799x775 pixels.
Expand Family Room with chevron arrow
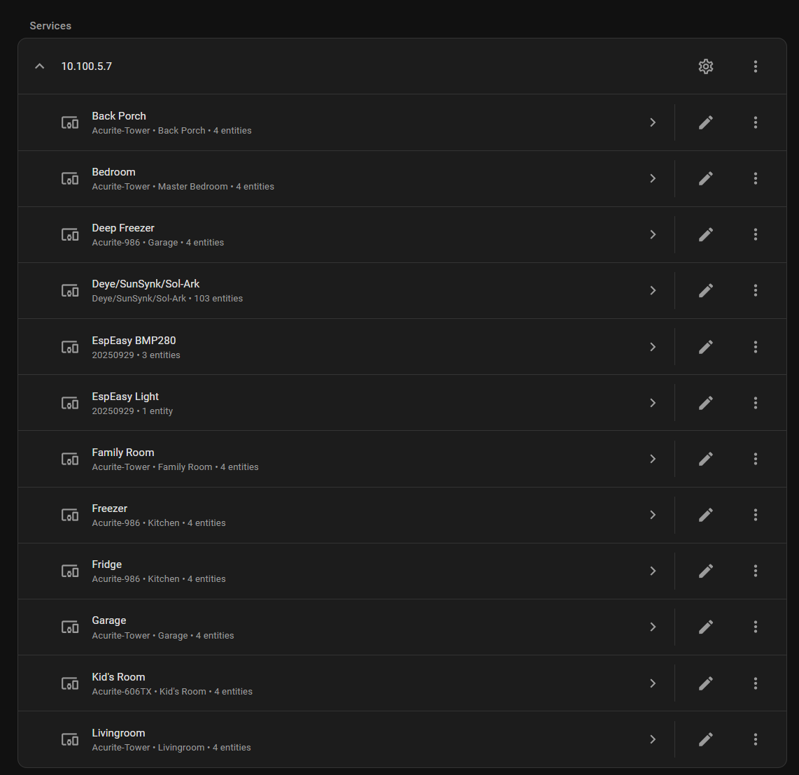653,459
